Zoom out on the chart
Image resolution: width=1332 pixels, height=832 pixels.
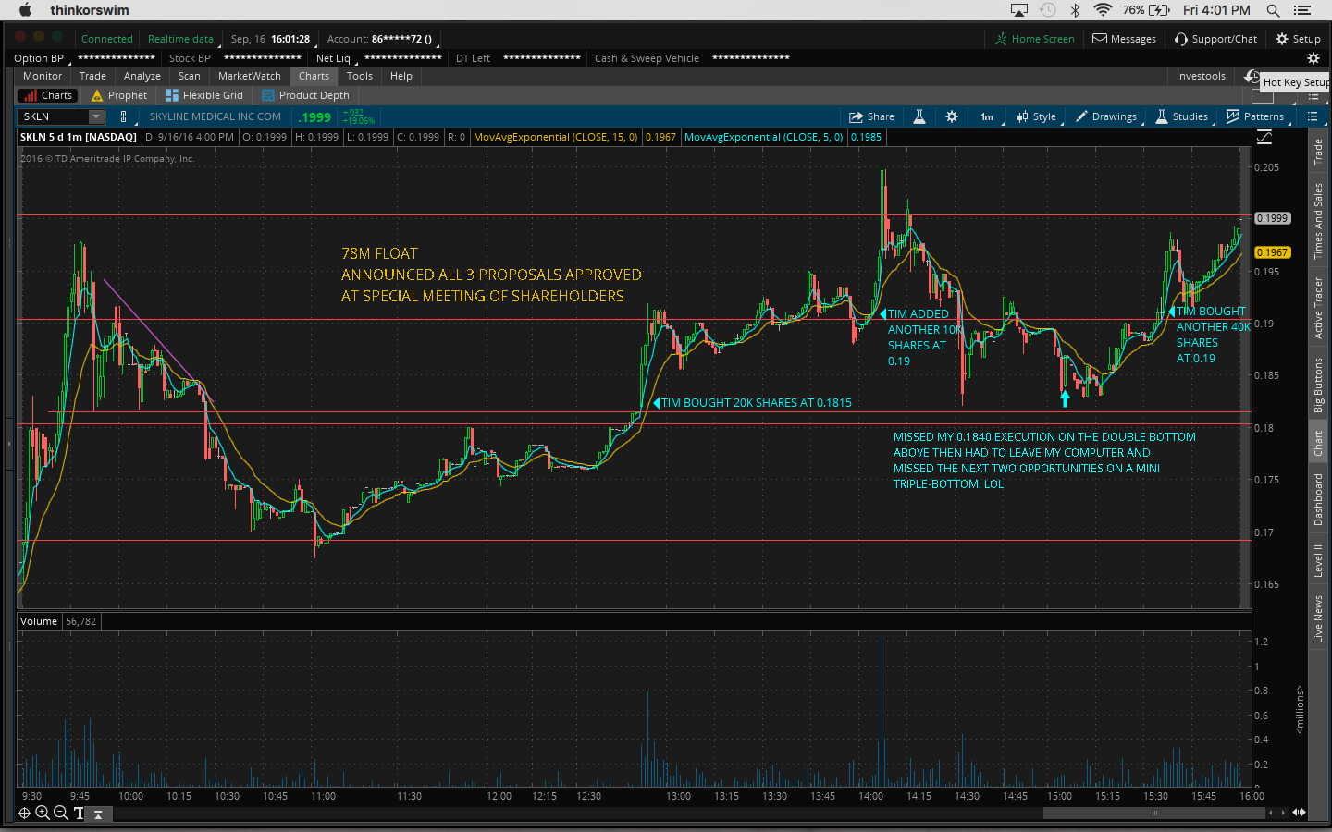pyautogui.click(x=60, y=814)
